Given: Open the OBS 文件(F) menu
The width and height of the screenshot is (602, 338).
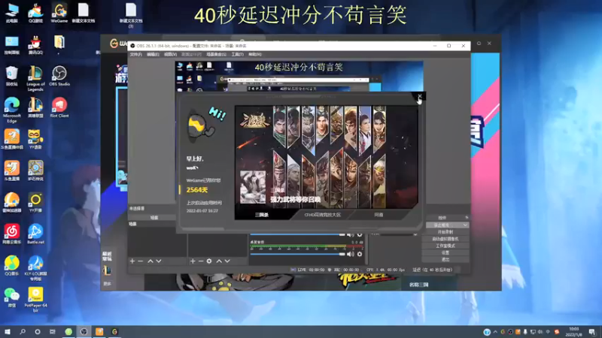Looking at the screenshot, I should [x=136, y=54].
